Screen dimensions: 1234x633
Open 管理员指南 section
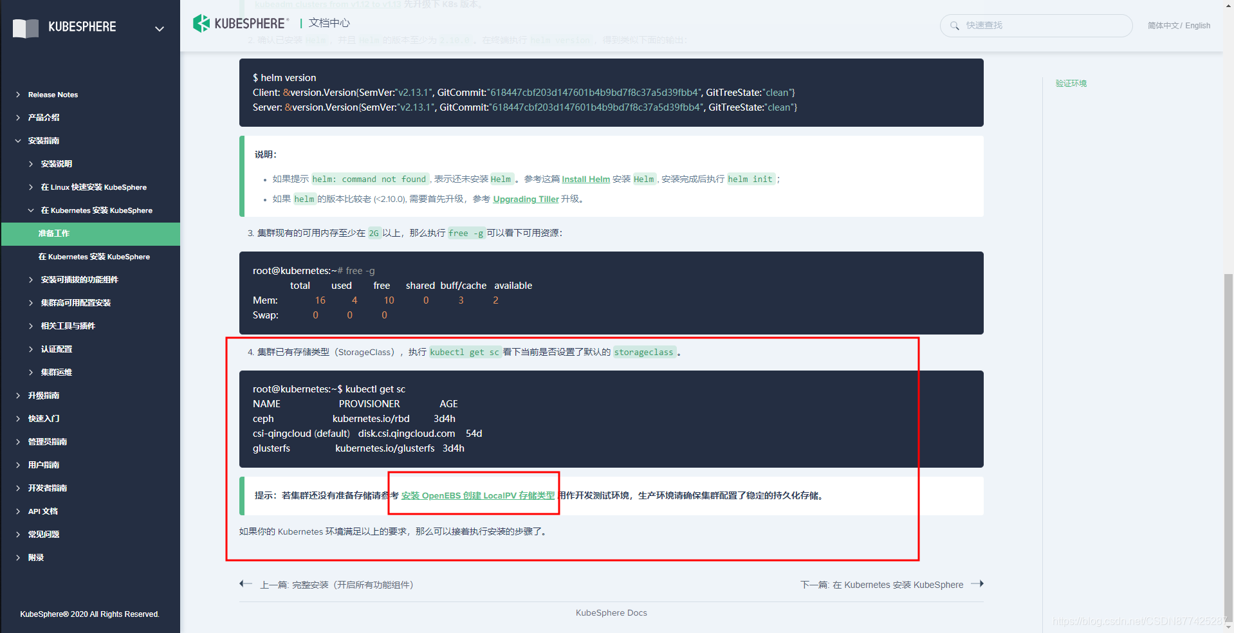coord(48,442)
